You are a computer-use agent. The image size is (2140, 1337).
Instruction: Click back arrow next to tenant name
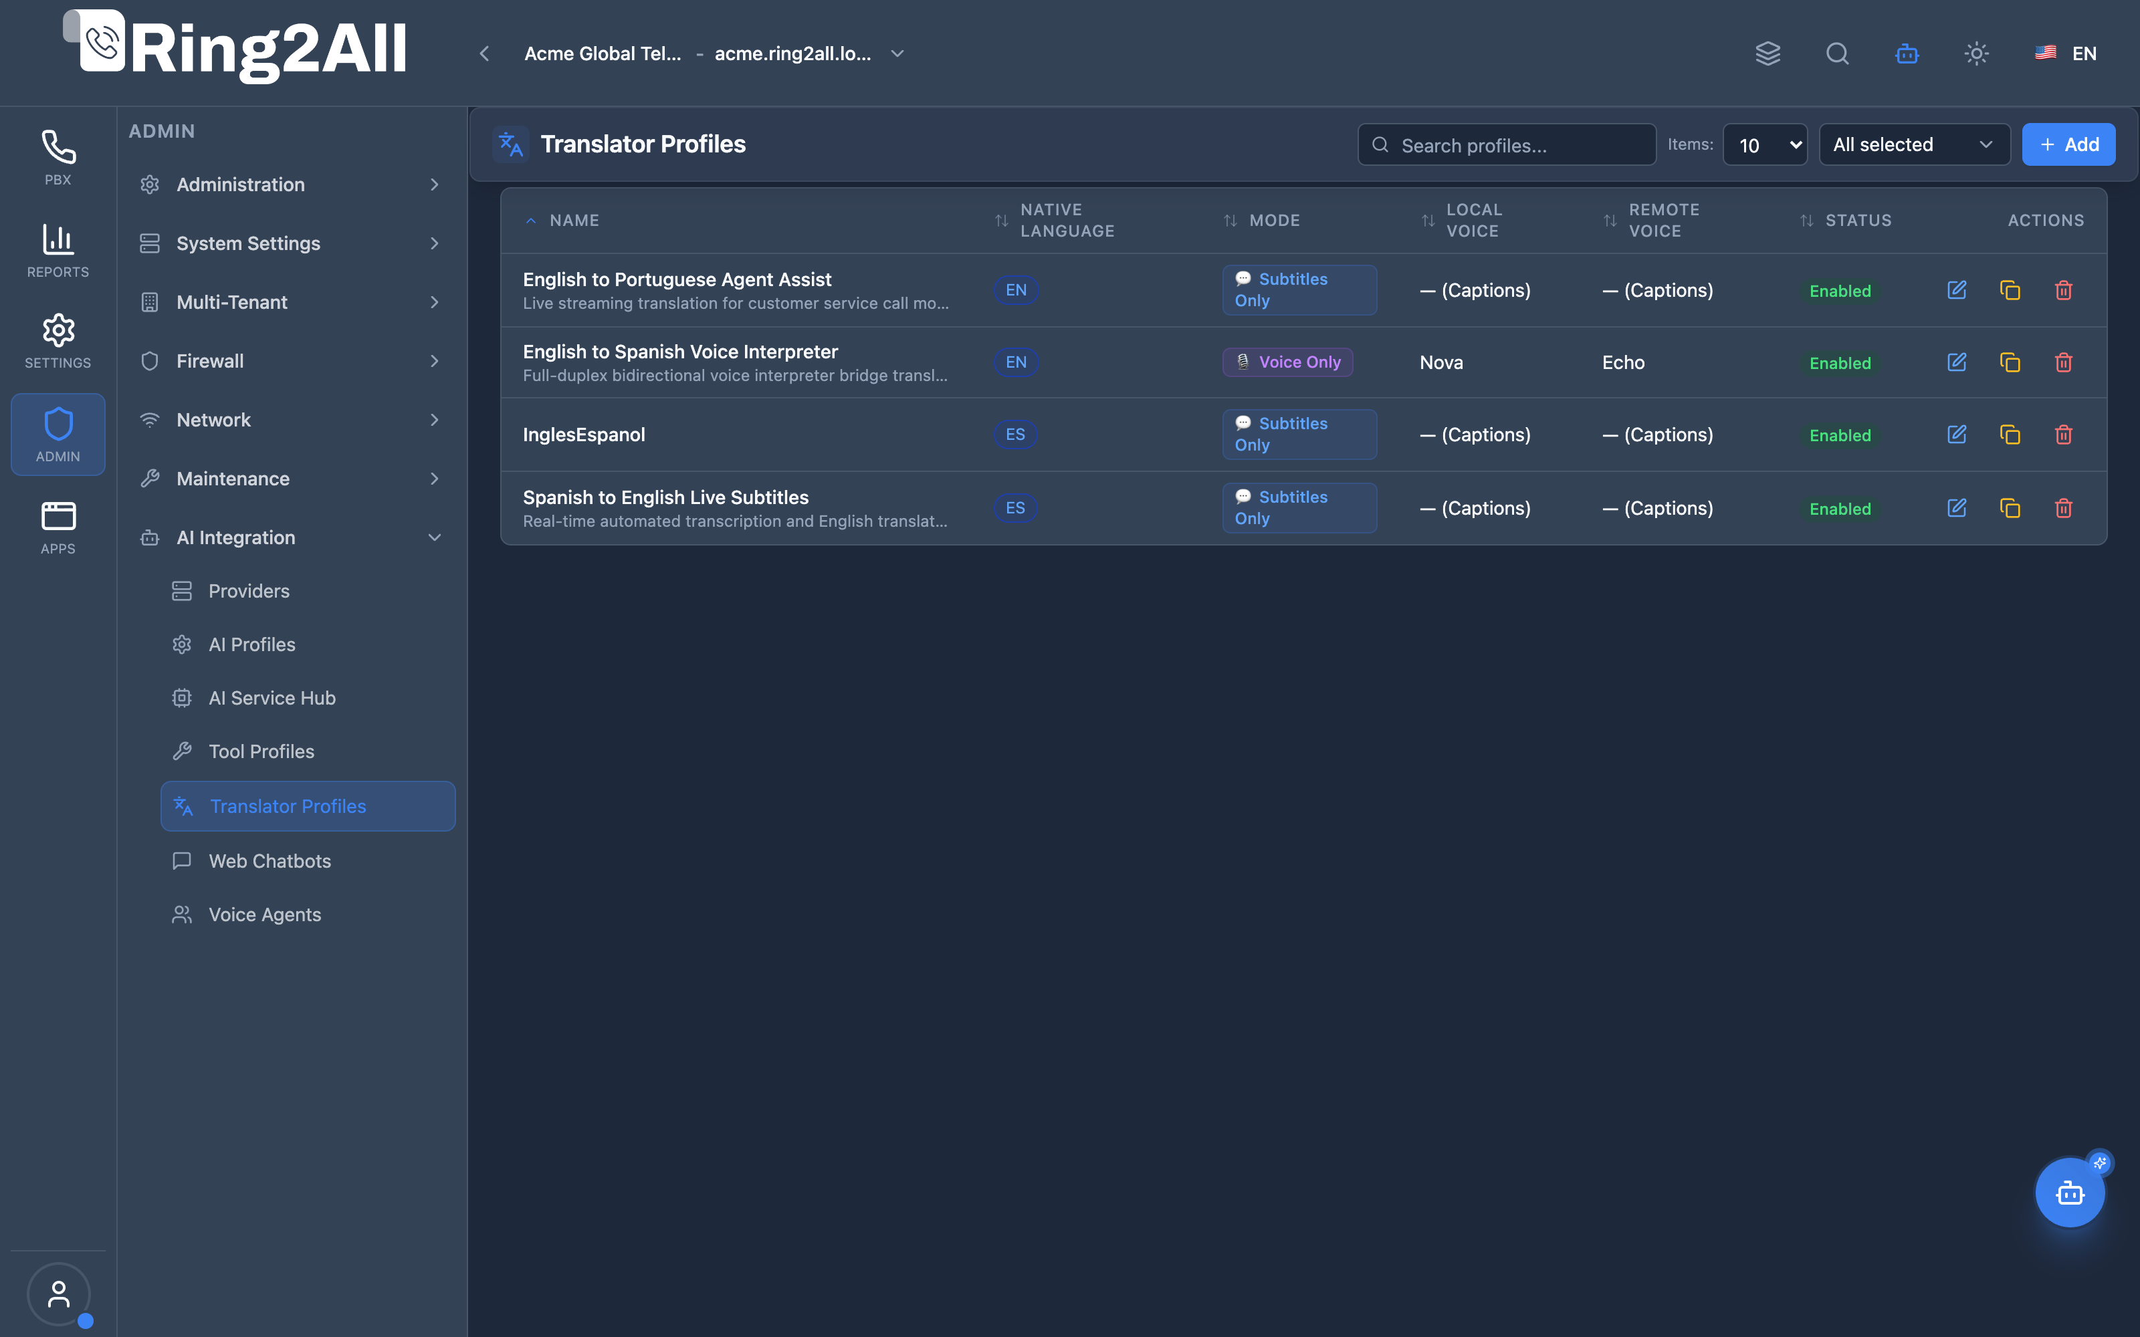point(484,53)
